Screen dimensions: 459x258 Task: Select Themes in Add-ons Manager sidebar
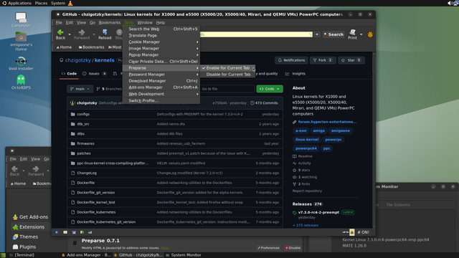25,237
